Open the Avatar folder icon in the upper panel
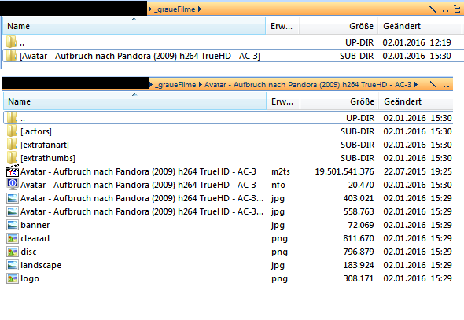The width and height of the screenshot is (464, 320). tap(11, 56)
